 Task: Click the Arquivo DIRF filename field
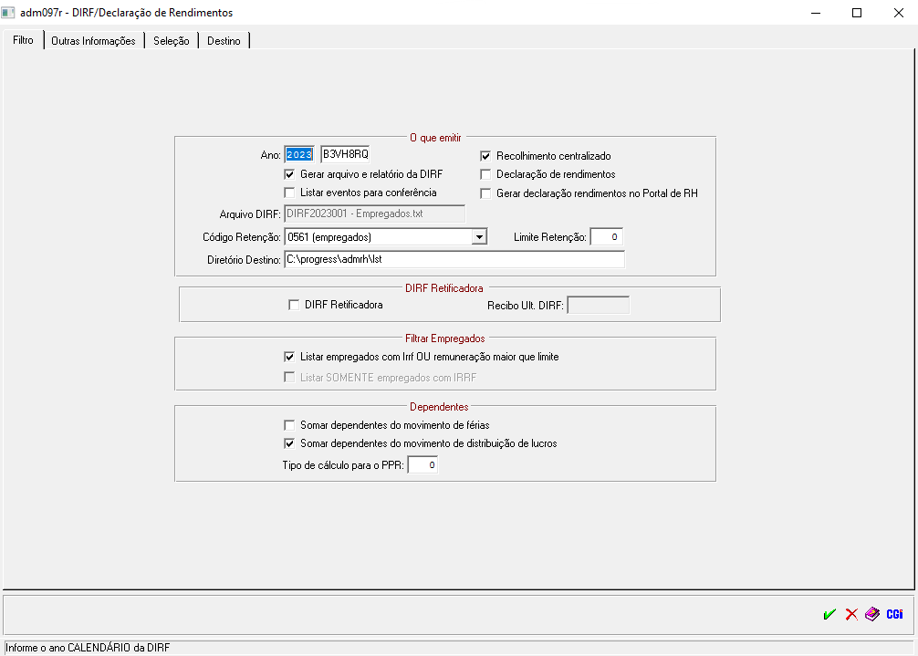375,213
